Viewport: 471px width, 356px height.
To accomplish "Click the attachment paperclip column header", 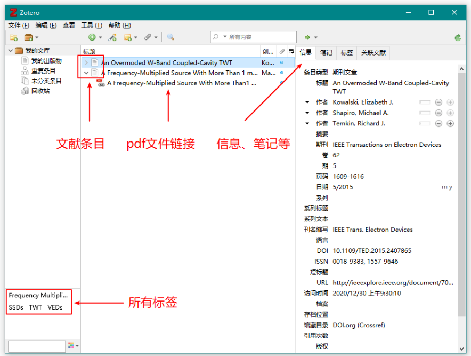I will click(282, 51).
